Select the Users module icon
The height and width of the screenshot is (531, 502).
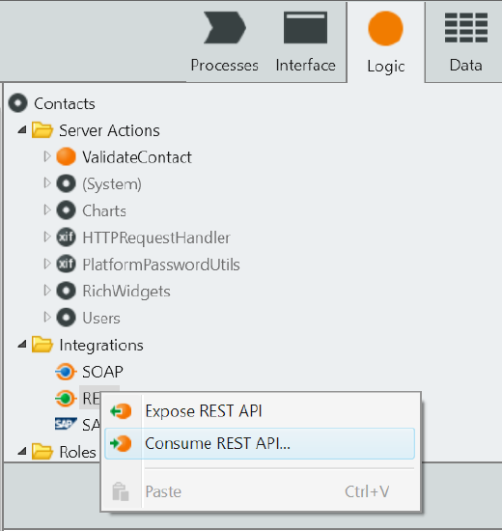point(66,318)
